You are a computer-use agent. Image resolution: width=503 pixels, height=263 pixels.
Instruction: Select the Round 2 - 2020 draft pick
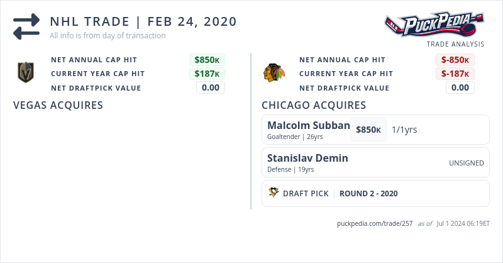368,194
